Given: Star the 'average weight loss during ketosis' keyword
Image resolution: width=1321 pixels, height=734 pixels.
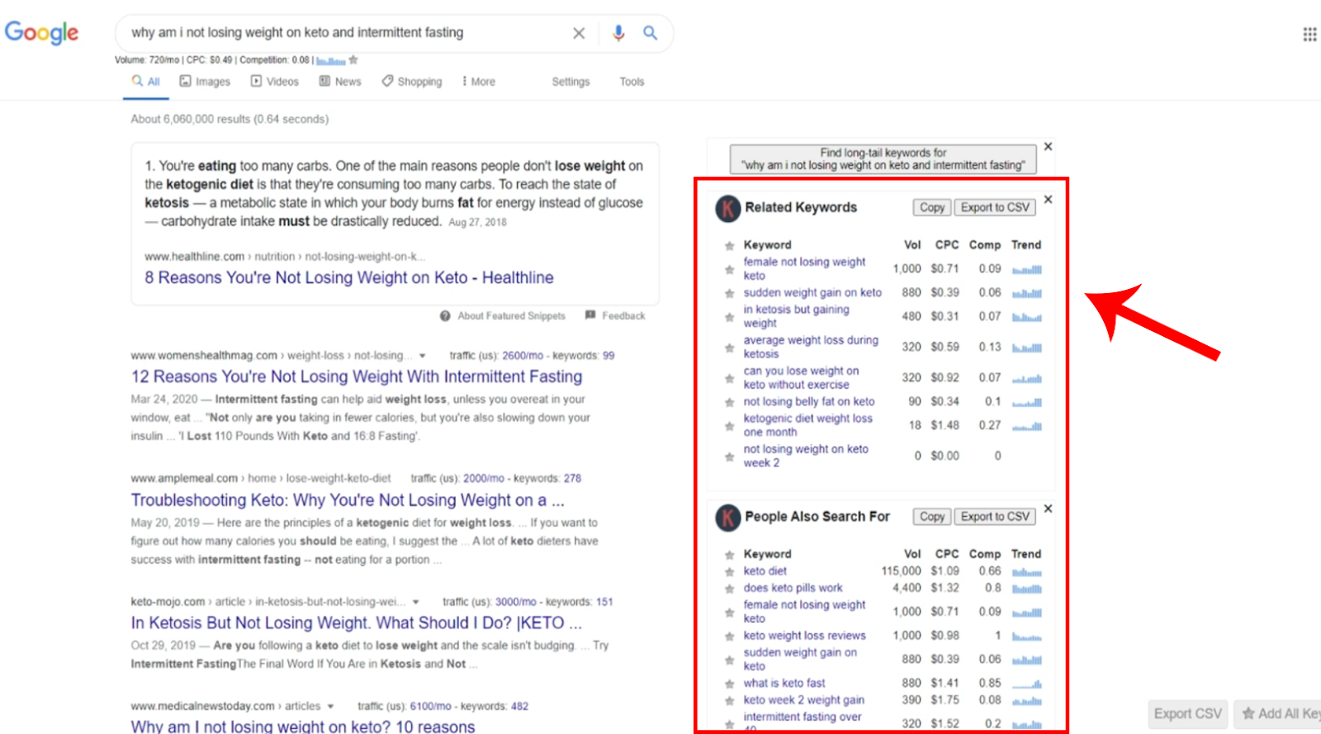Looking at the screenshot, I should [x=729, y=348].
